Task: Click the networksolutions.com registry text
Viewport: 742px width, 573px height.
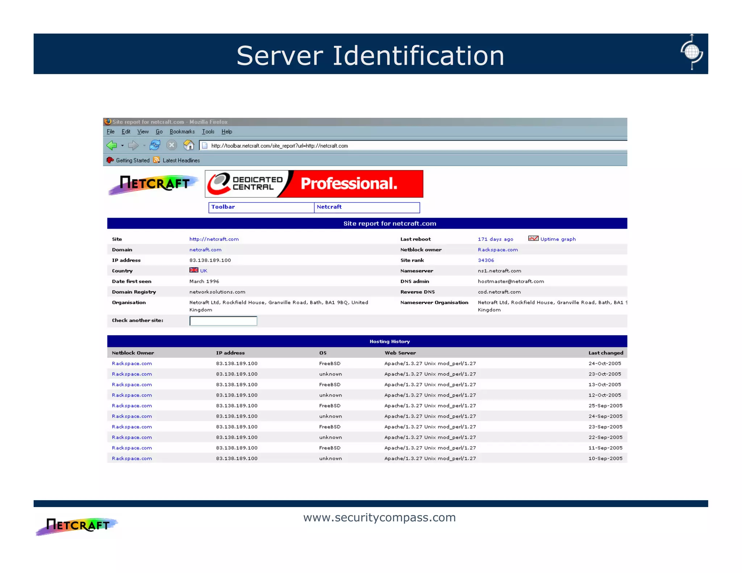Action: [x=217, y=292]
